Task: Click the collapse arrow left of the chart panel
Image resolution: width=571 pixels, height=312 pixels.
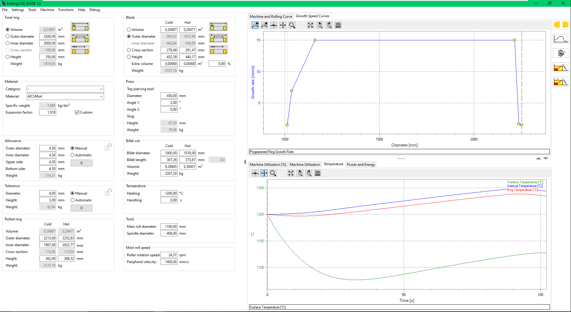Action: [245, 162]
